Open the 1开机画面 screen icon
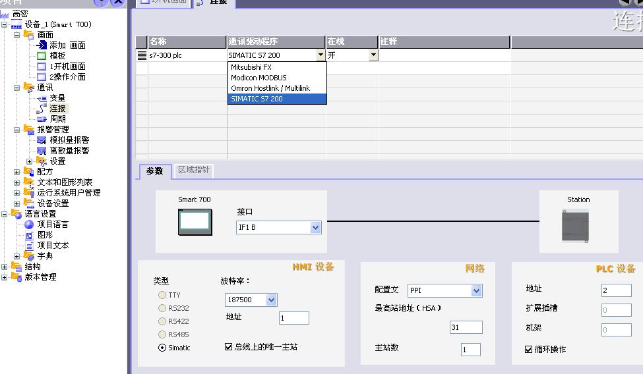The width and height of the screenshot is (643, 374). pos(42,67)
